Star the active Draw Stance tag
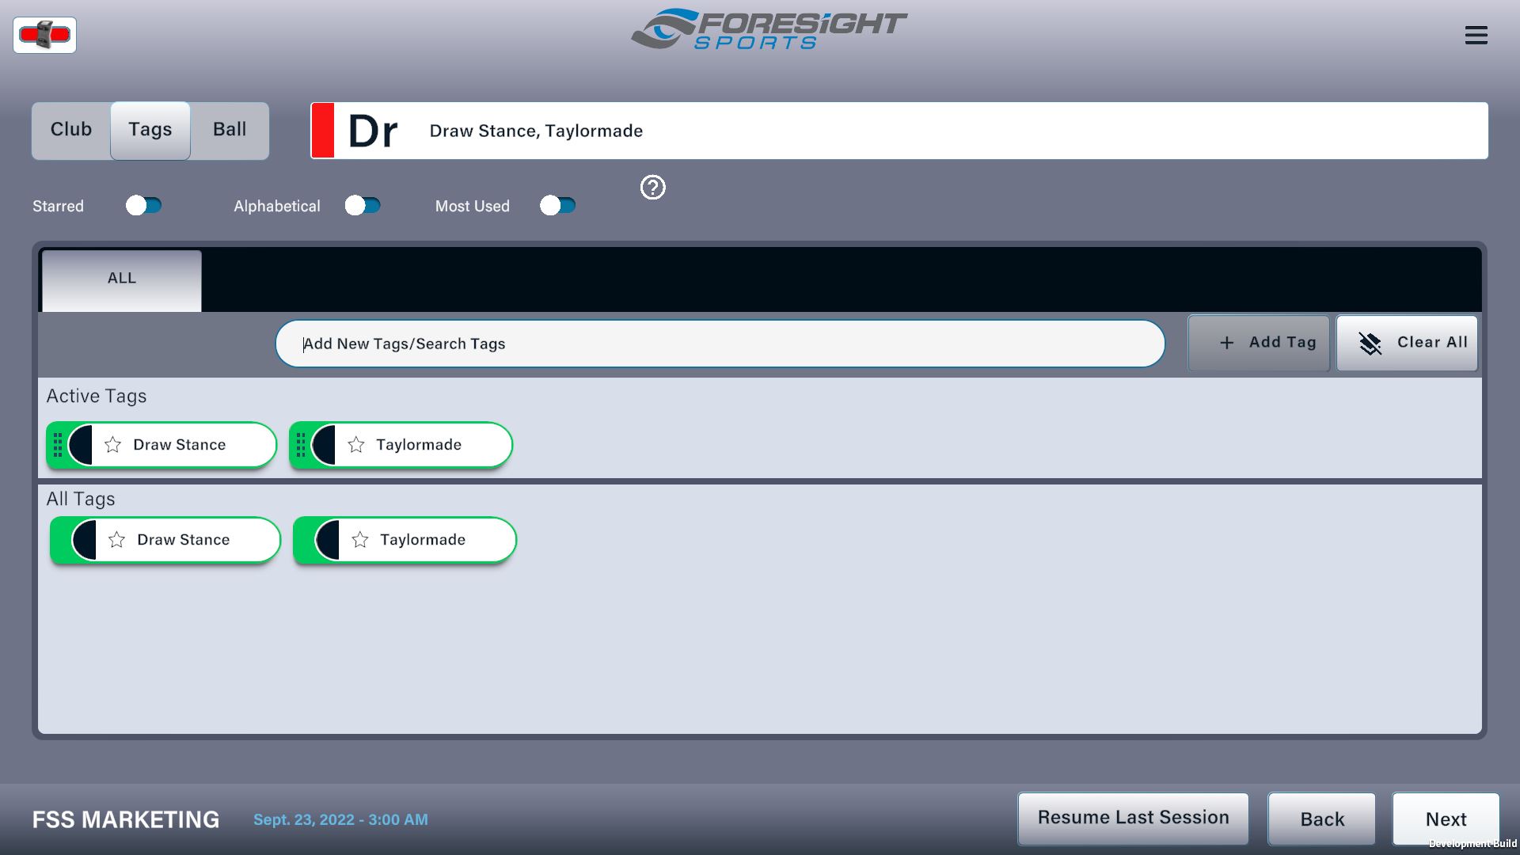The image size is (1520, 855). tap(113, 445)
